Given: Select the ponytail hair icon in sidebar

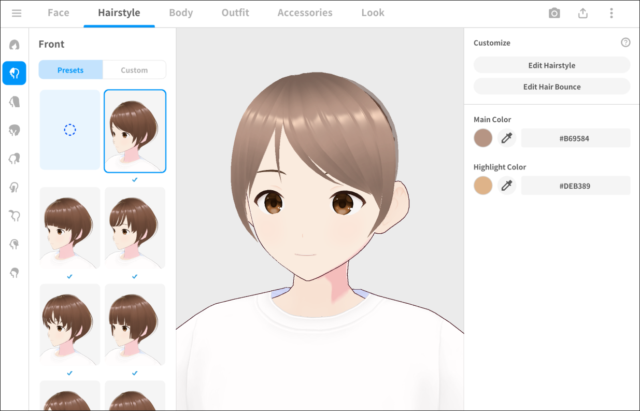Looking at the screenshot, I should click(x=15, y=159).
